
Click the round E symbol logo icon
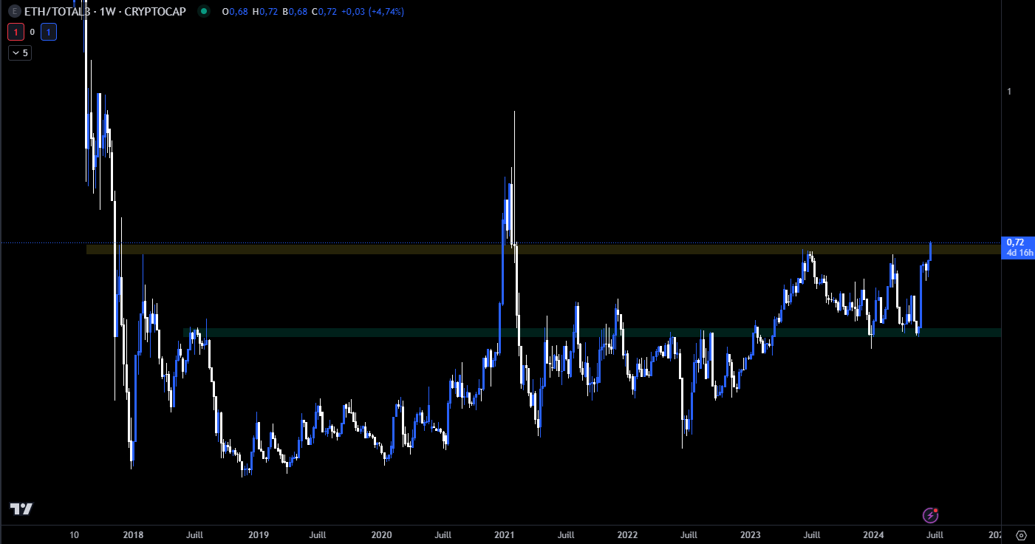click(13, 12)
